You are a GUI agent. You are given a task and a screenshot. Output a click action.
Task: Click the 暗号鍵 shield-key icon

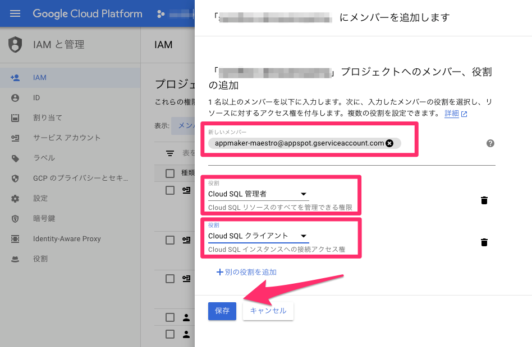click(x=15, y=219)
